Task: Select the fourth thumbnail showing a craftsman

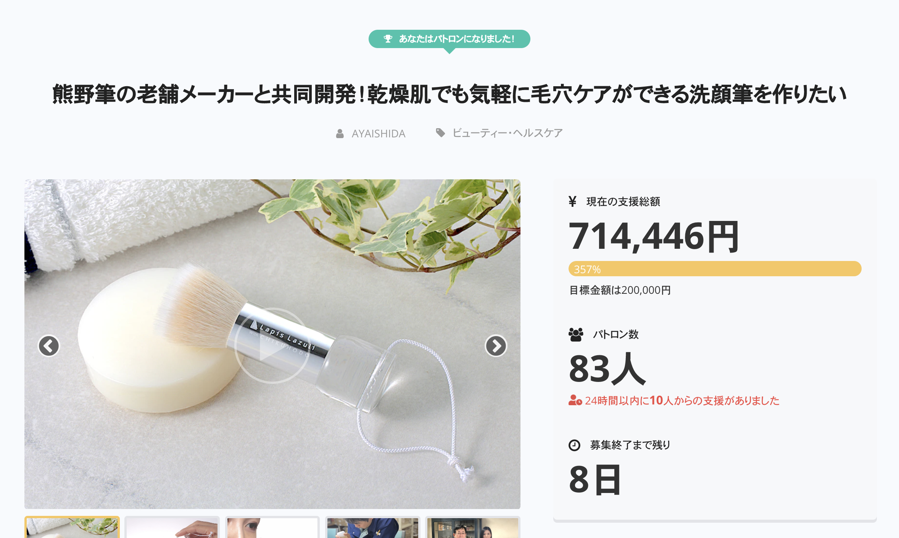Action: 372,527
